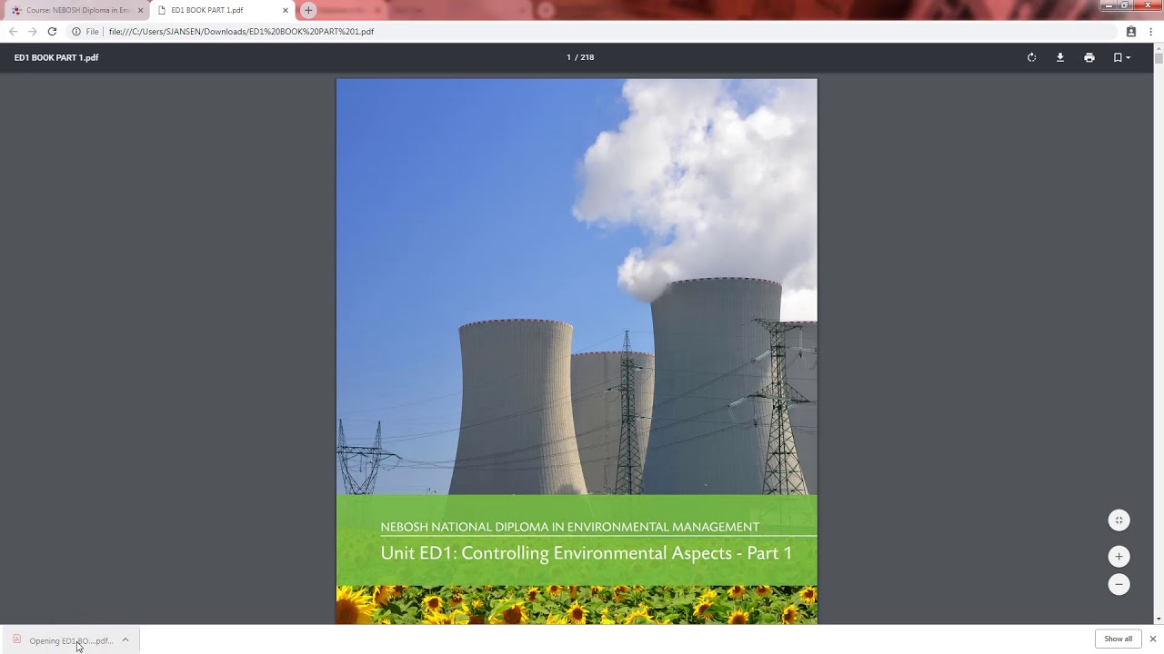Screen dimensions: 1164x654
Task: Go back in browser history
Action: coord(13,31)
